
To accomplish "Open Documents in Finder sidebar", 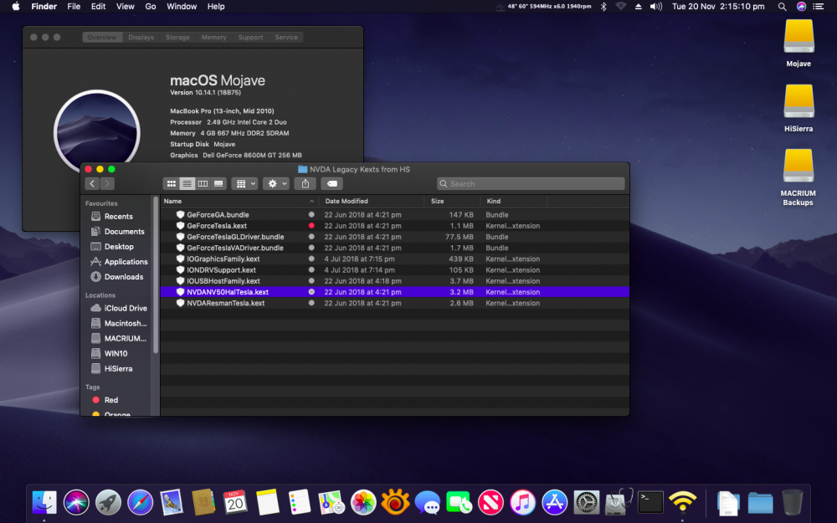I will (x=124, y=232).
